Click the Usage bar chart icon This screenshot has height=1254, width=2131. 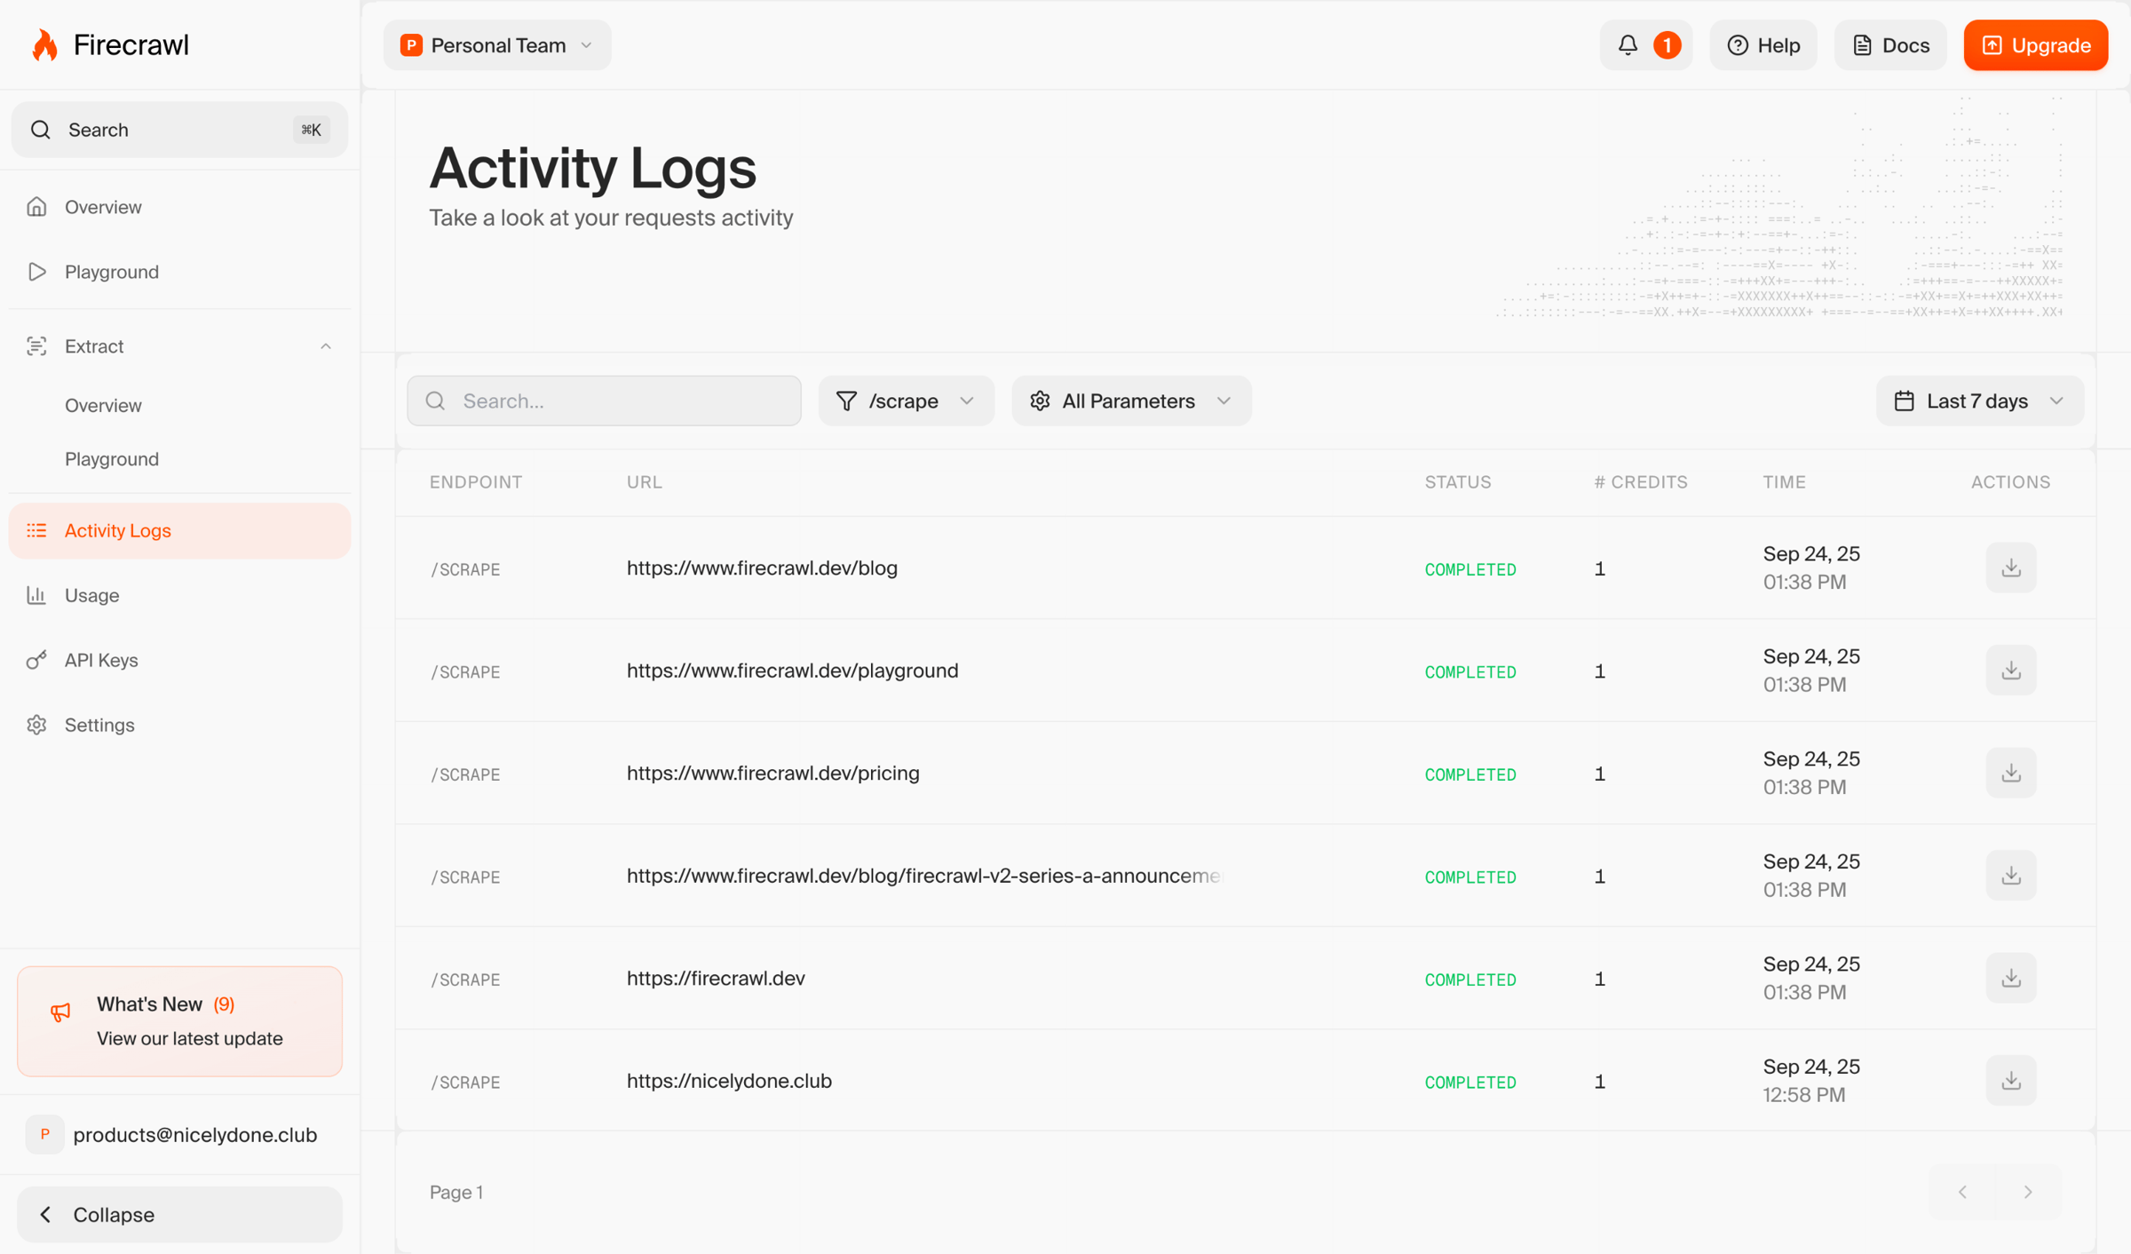(x=36, y=595)
